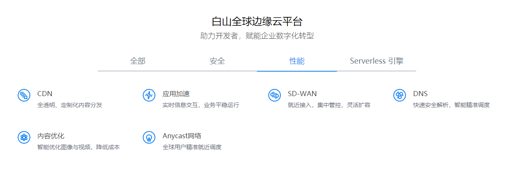This screenshot has width=507, height=193.
Task: Click the Anycast网络 icon
Action: (x=149, y=137)
